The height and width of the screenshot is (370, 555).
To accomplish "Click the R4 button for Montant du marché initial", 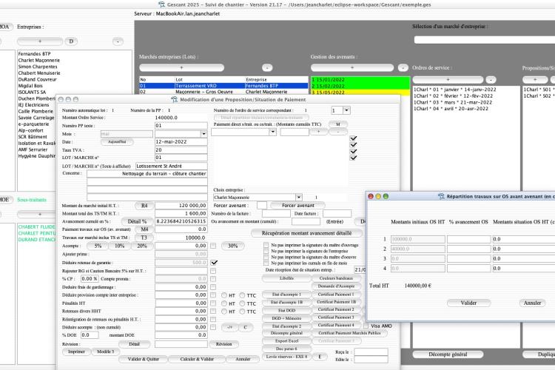I will [x=144, y=206].
